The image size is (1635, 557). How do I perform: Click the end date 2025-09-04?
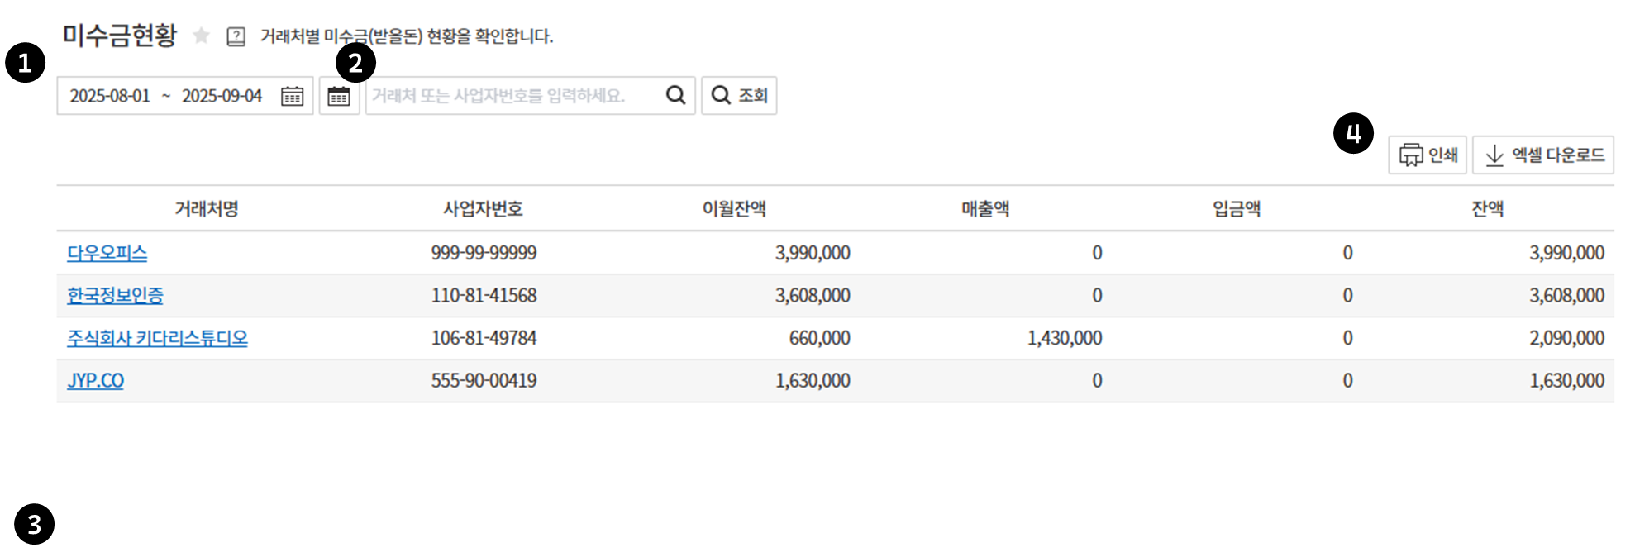pos(222,96)
